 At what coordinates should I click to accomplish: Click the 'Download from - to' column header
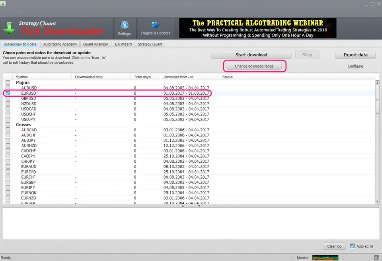tap(189, 77)
